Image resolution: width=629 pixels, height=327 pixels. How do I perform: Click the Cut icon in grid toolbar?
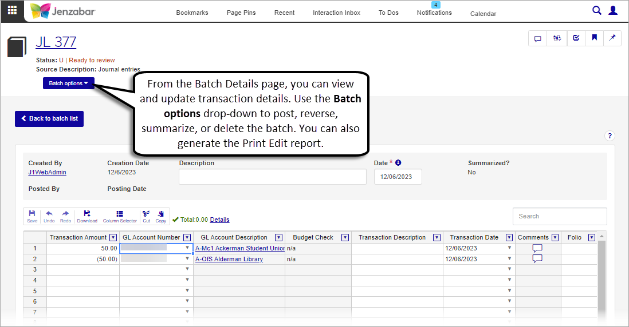click(x=146, y=216)
